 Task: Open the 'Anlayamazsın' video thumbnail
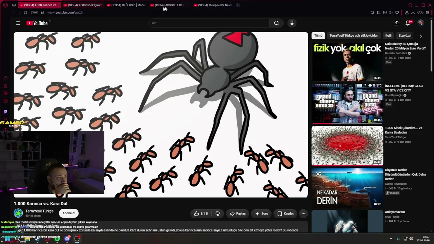(347, 221)
